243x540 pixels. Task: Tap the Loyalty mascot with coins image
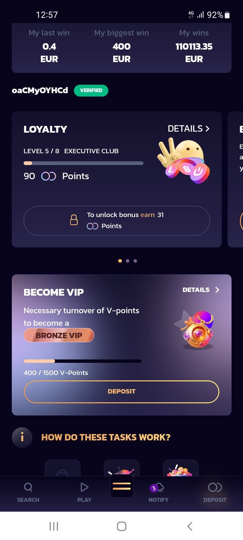183,161
